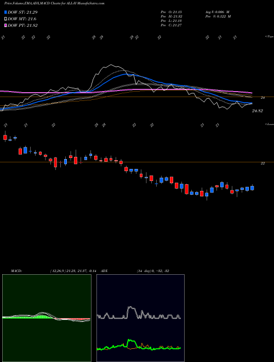Select the 'DOW MT: 21.6' legend text

click(x=22, y=19)
